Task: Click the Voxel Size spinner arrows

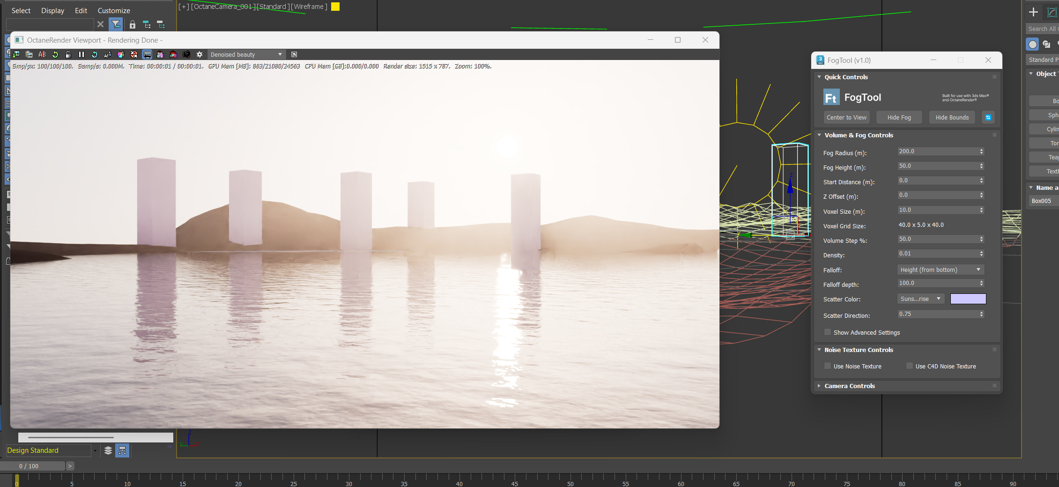Action: coord(982,210)
